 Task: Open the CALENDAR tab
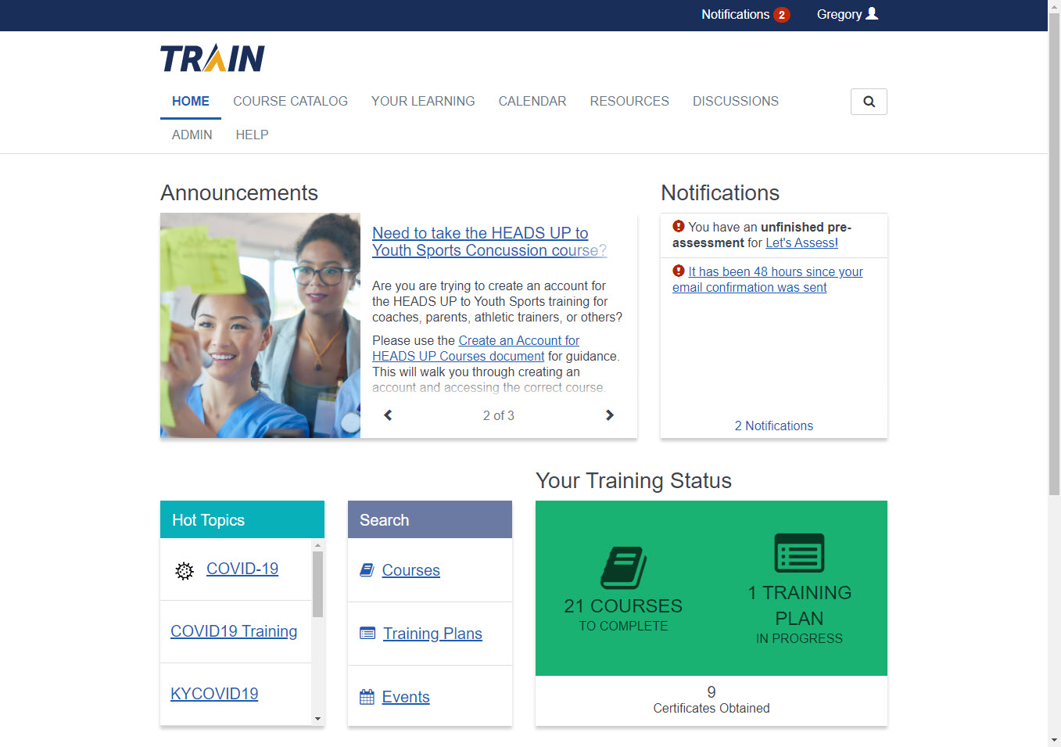pyautogui.click(x=532, y=102)
